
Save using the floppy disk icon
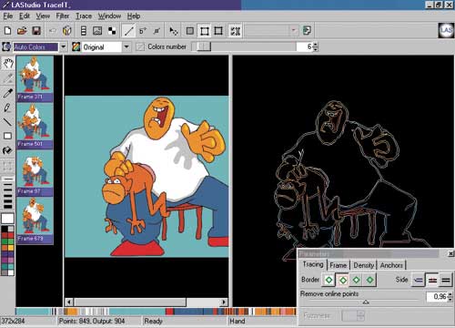pyautogui.click(x=36, y=31)
